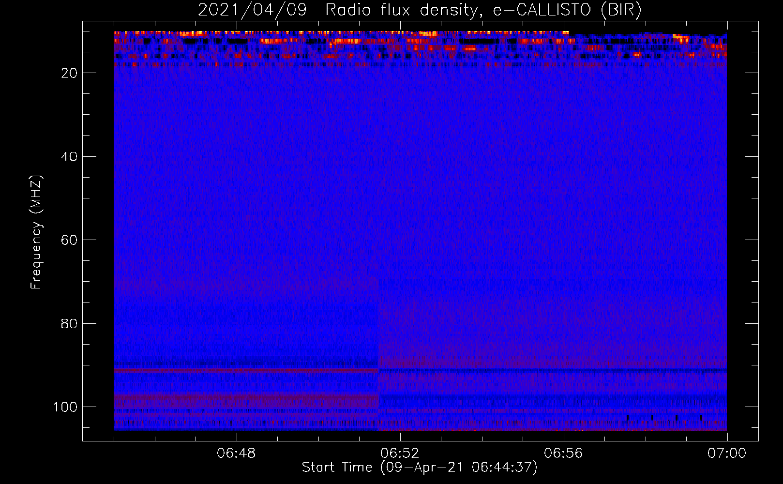The image size is (783, 484).
Task: Click the frequency label 60
Action: tap(69, 241)
